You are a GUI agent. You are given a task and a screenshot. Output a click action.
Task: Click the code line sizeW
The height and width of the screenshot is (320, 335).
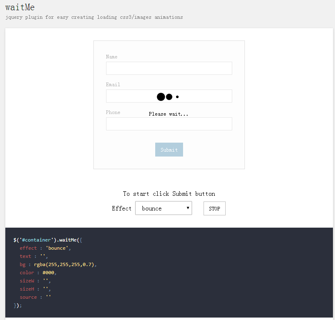coord(35,281)
